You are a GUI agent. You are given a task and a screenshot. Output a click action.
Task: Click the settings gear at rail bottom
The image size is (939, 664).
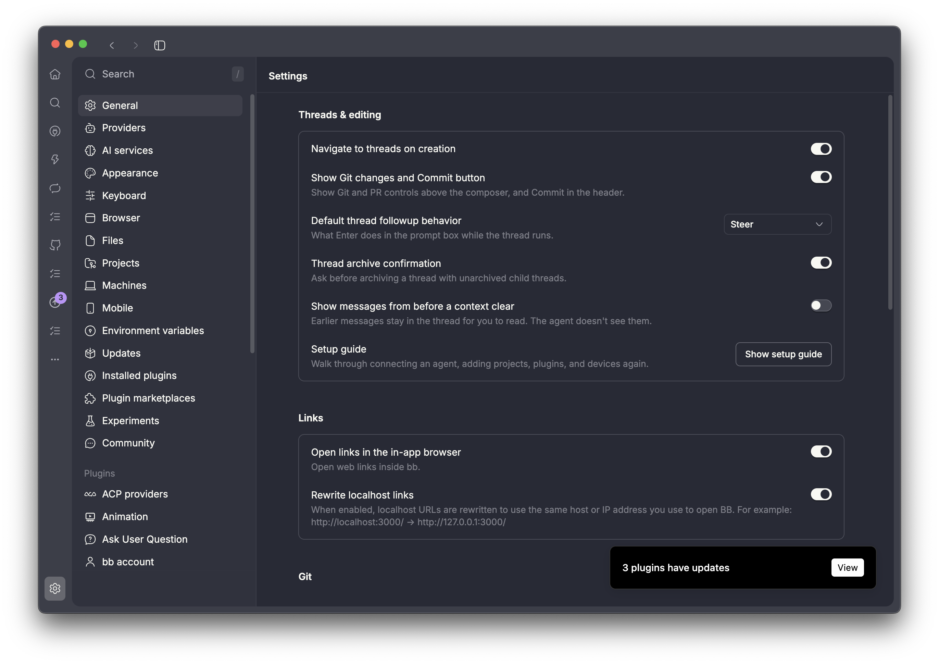(55, 588)
